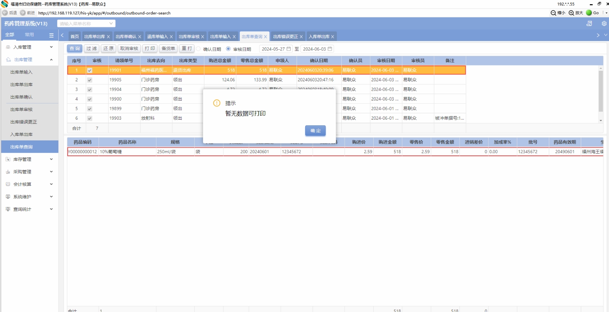Screen dimensions: 609x312
Task: Close the 出库错误更正 tab
Action: point(301,37)
